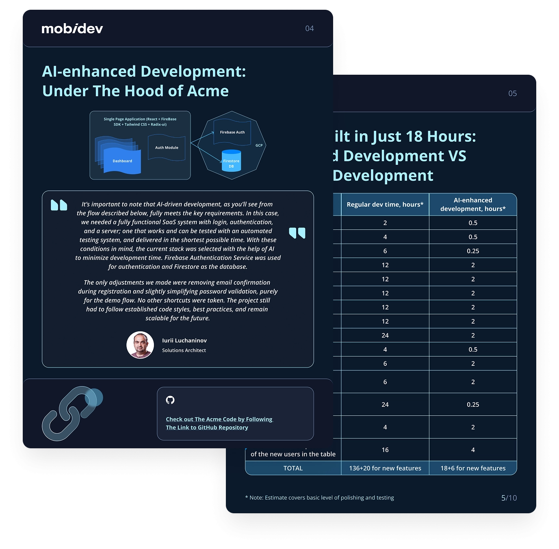559x549 pixels.
Task: Click the page number 04 label
Action: click(x=310, y=28)
